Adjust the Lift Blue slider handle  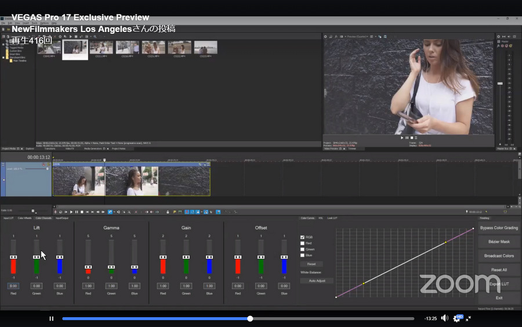pos(60,257)
